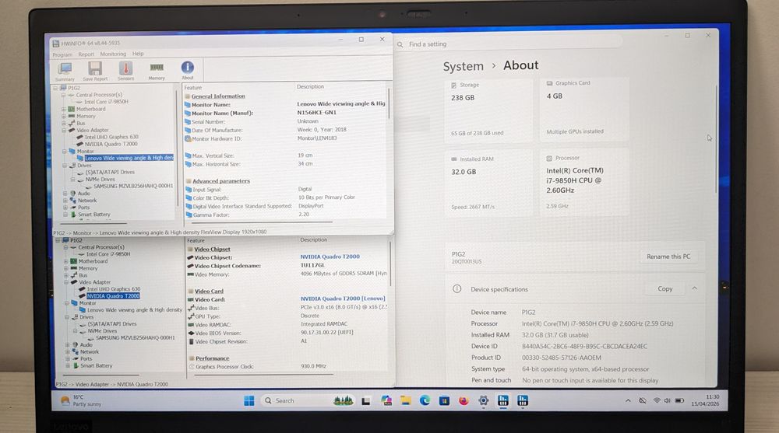
Task: Launch Firefox from the taskbar
Action: coord(464,401)
